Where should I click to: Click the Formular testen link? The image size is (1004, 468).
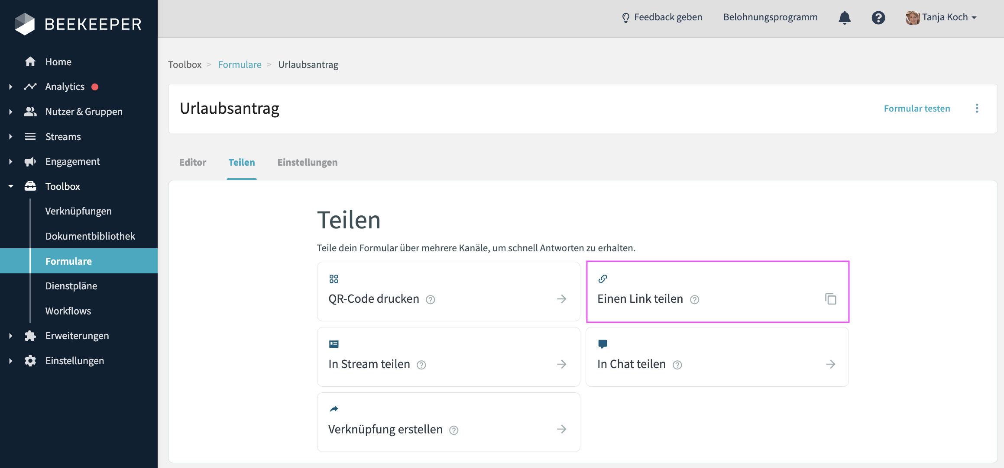pyautogui.click(x=917, y=108)
